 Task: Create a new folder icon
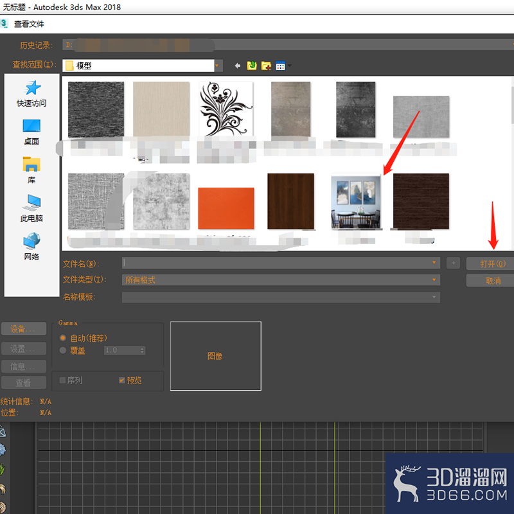(x=266, y=66)
